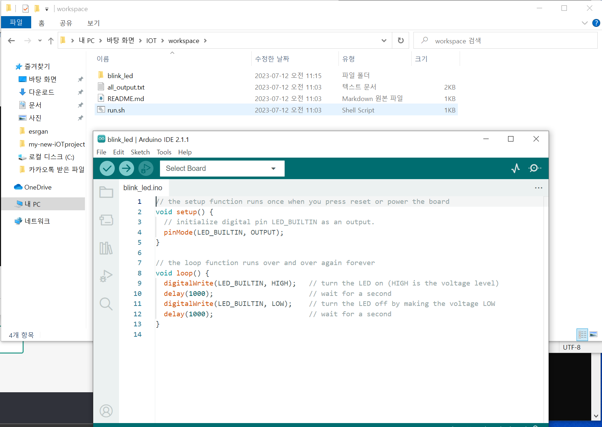Open the Serial Plotter icon

[x=516, y=168]
